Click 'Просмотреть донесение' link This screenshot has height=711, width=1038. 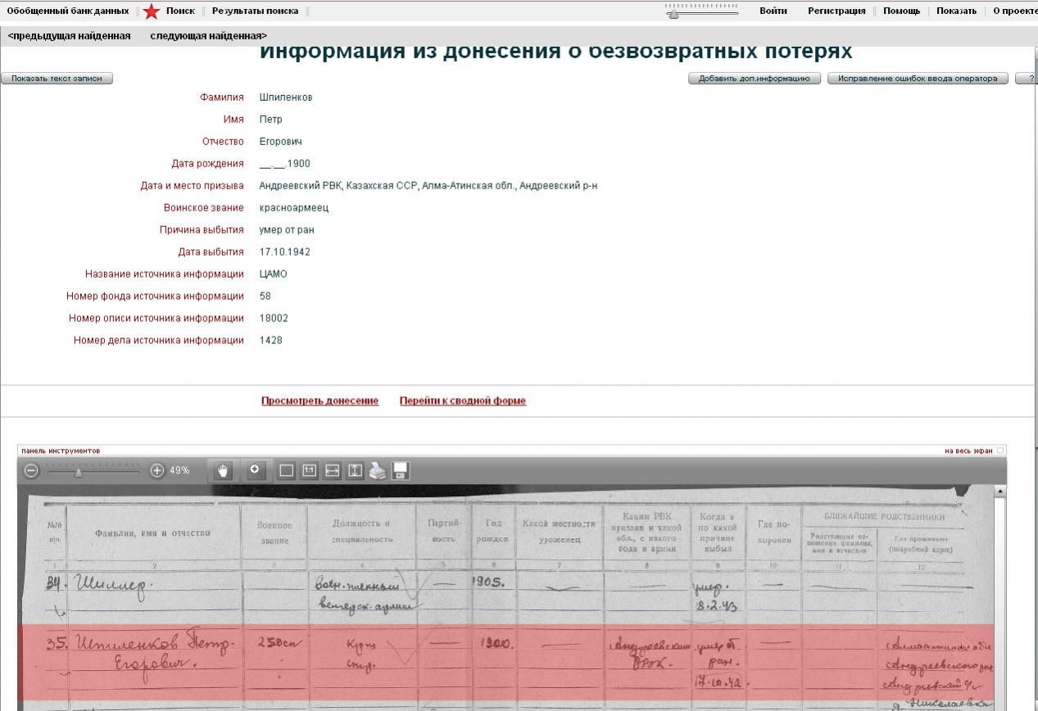click(320, 401)
